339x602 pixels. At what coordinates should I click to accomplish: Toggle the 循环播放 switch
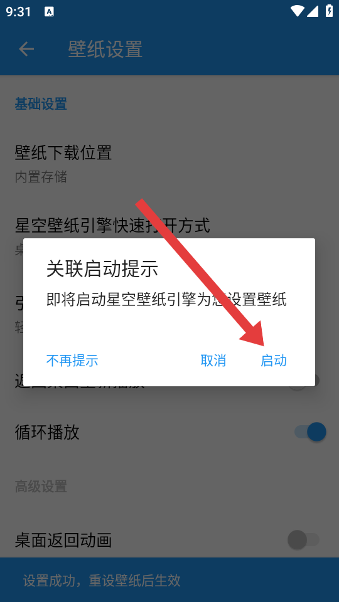(x=310, y=432)
